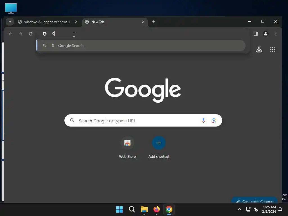Open the clock showing 9:25 AM
288x216 pixels.
click(269, 209)
